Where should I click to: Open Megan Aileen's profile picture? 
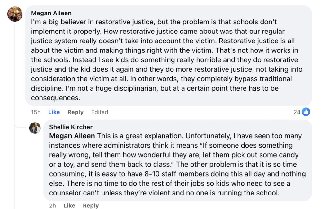[x=15, y=14]
